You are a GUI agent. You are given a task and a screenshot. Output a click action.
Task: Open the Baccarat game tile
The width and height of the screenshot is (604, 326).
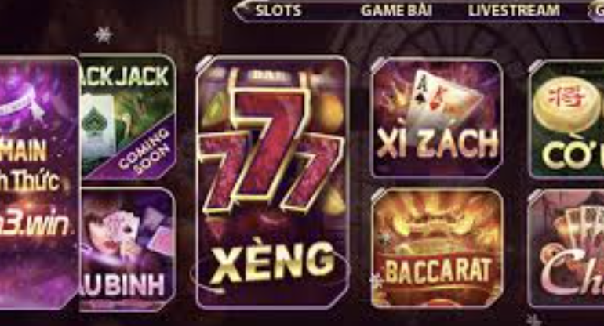click(x=437, y=248)
